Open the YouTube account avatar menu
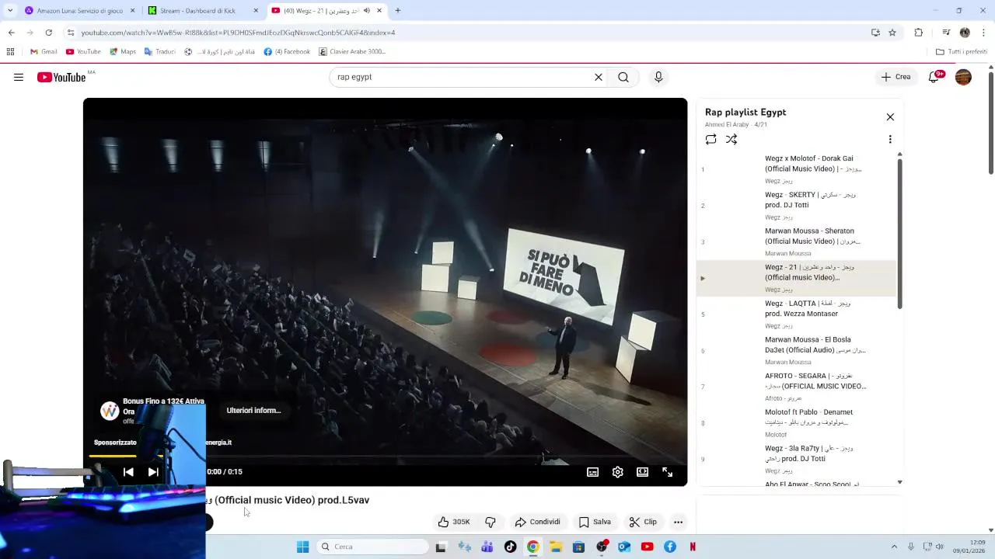The image size is (995, 559). point(963,77)
